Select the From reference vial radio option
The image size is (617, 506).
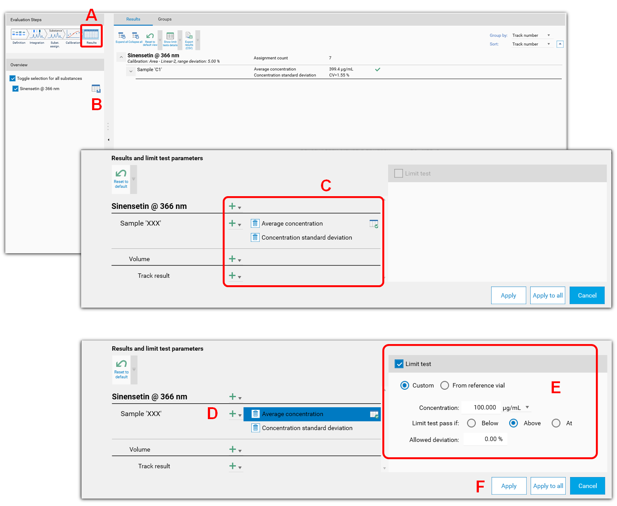pyautogui.click(x=445, y=385)
